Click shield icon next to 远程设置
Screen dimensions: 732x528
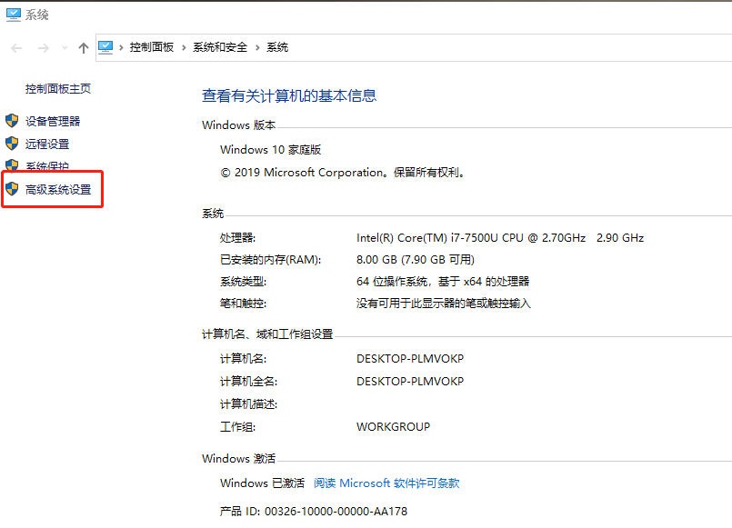coord(12,144)
